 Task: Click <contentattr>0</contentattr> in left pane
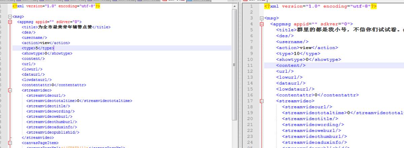coord(54,85)
